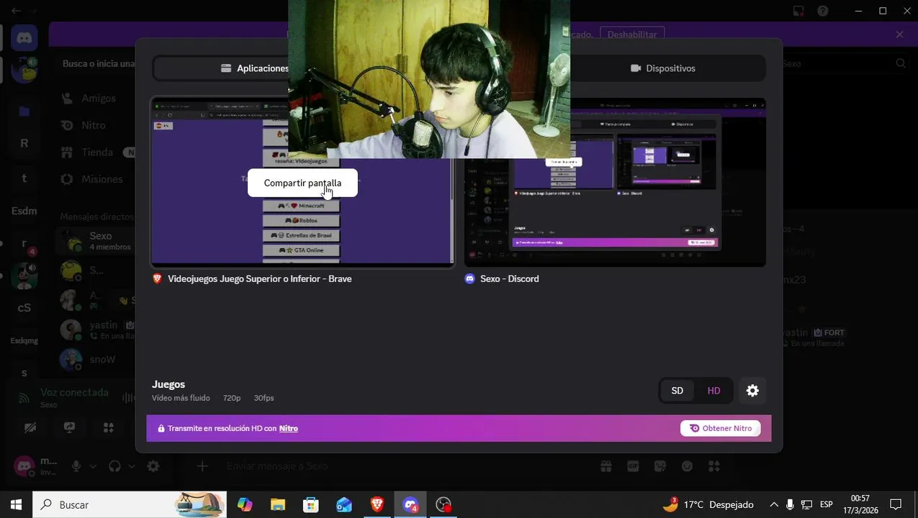Image resolution: width=918 pixels, height=518 pixels.
Task: Click the Compartir pantalla button
Action: tap(302, 183)
